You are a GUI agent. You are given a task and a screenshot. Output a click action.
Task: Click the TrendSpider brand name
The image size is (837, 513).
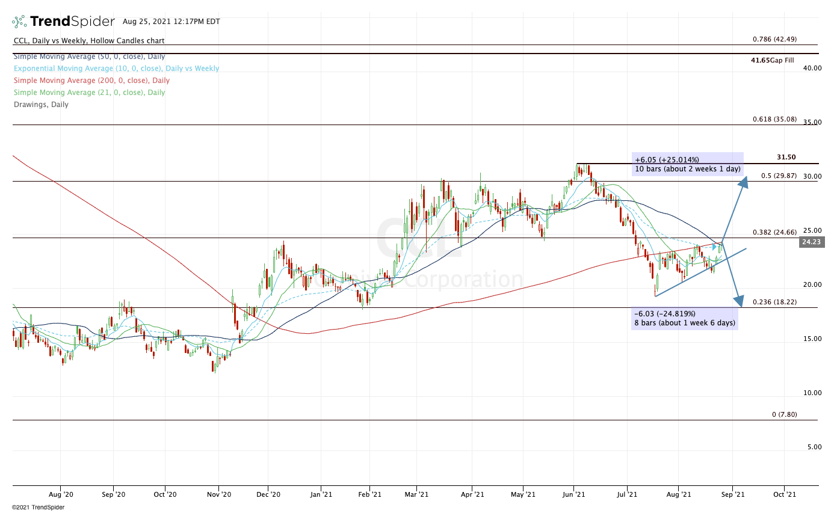[72, 22]
